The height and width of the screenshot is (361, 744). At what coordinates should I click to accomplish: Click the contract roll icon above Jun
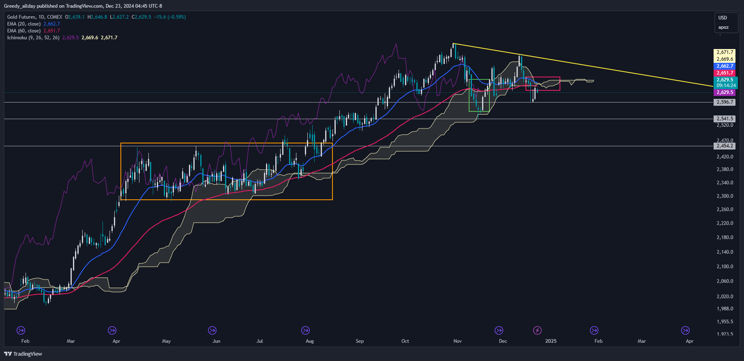(x=212, y=331)
